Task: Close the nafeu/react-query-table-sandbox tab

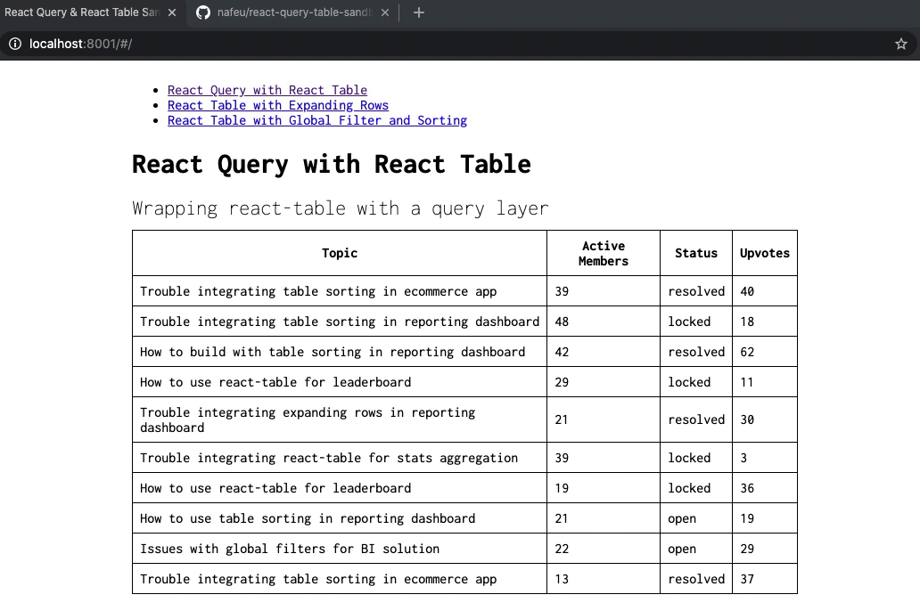Action: point(385,12)
